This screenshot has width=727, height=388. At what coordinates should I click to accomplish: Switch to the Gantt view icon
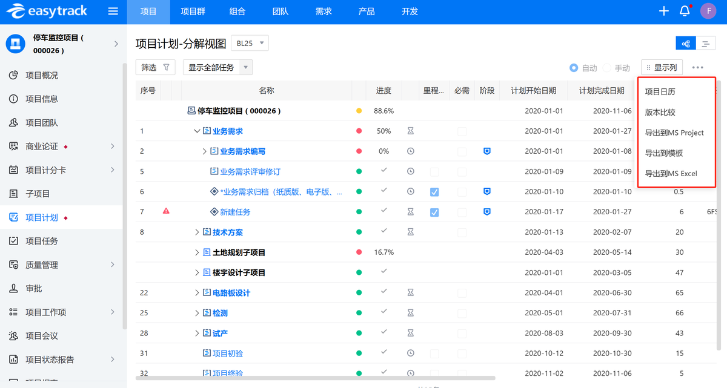click(705, 44)
